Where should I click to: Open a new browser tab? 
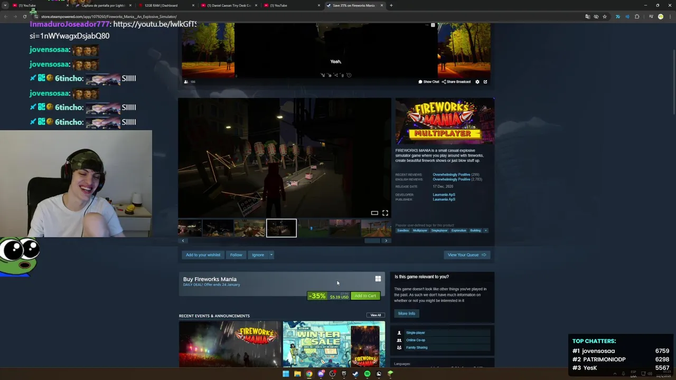tap(391, 5)
